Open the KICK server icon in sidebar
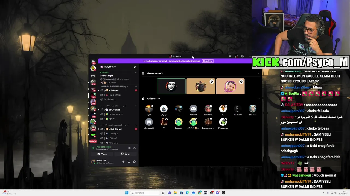Image resolution: width=350 pixels, height=196 pixels. [93, 135]
